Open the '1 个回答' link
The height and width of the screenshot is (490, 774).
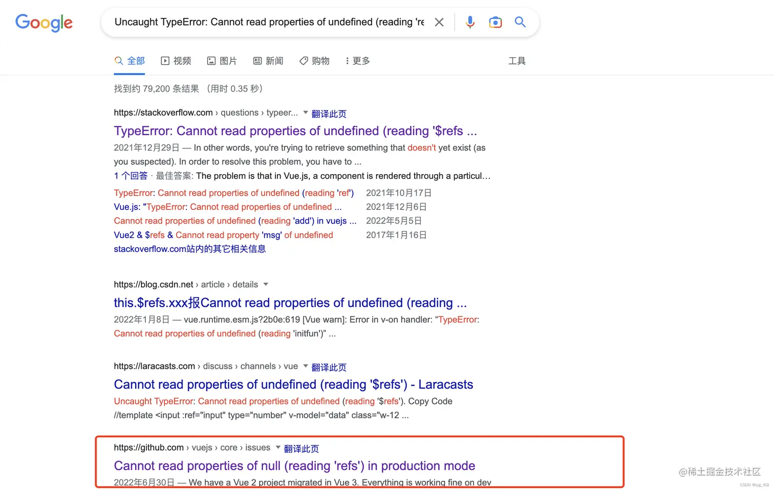(131, 176)
